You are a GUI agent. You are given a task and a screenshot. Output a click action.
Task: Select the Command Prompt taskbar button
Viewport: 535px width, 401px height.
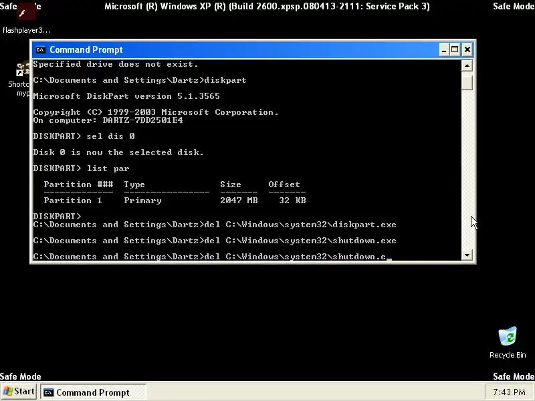[x=93, y=392]
